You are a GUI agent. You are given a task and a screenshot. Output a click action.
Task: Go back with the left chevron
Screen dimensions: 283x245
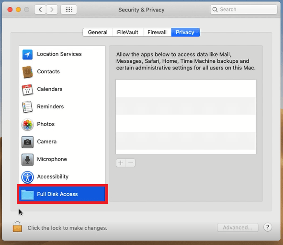coord(40,10)
